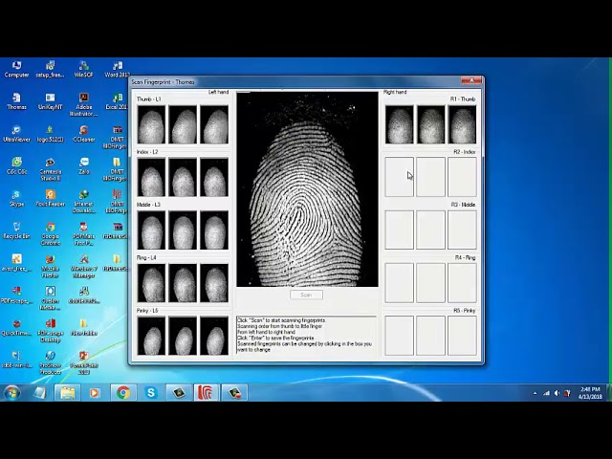Open Google Chrome desktop shortcut
The image size is (612, 459).
coord(50,233)
